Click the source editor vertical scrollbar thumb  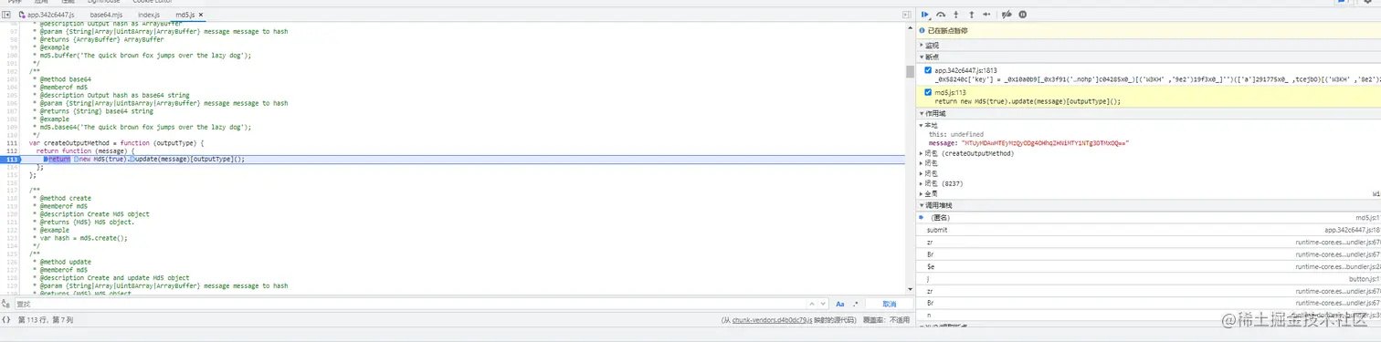point(910,71)
